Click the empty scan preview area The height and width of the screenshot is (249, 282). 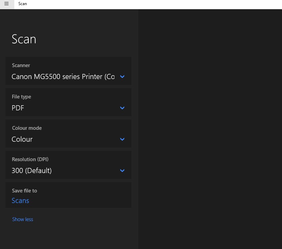pos(210,129)
